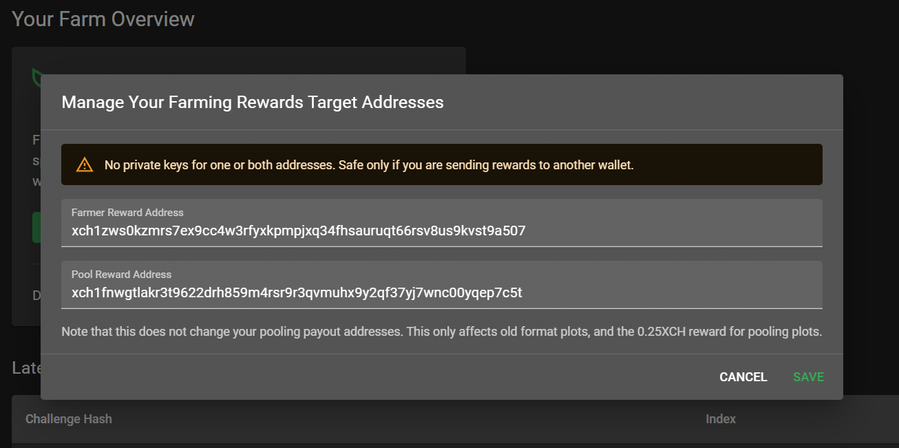899x448 pixels.
Task: Click the pooling payout addresses note
Action: pos(442,331)
